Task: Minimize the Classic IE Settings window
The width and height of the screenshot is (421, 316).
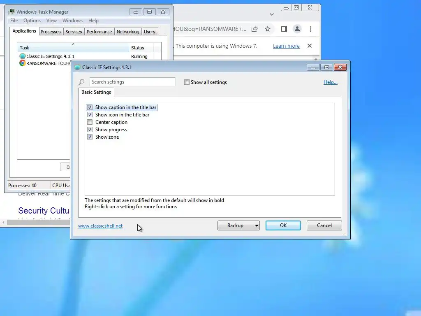Action: (313, 67)
